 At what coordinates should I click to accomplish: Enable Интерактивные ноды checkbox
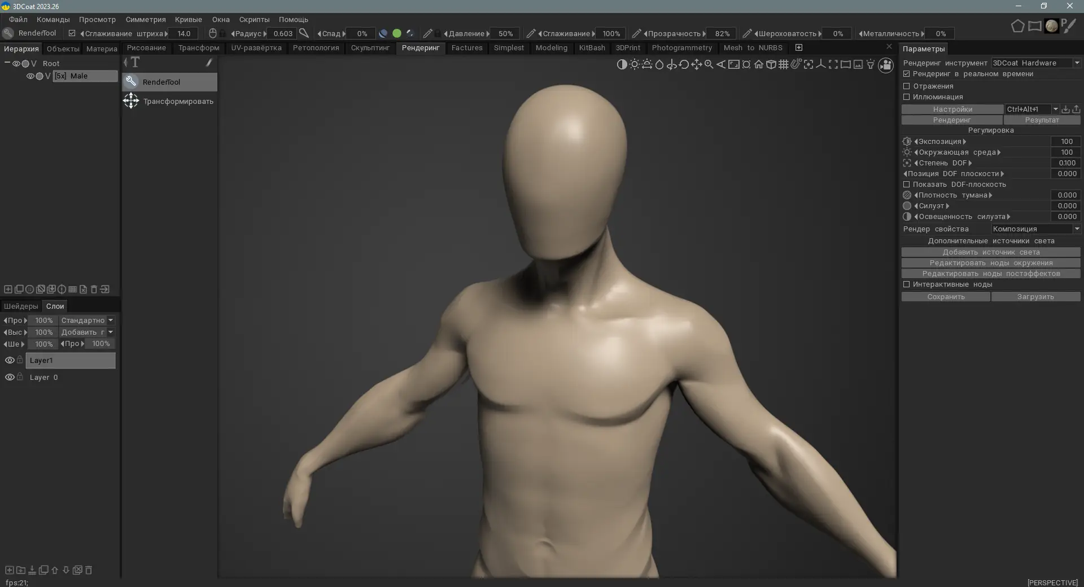click(x=907, y=284)
